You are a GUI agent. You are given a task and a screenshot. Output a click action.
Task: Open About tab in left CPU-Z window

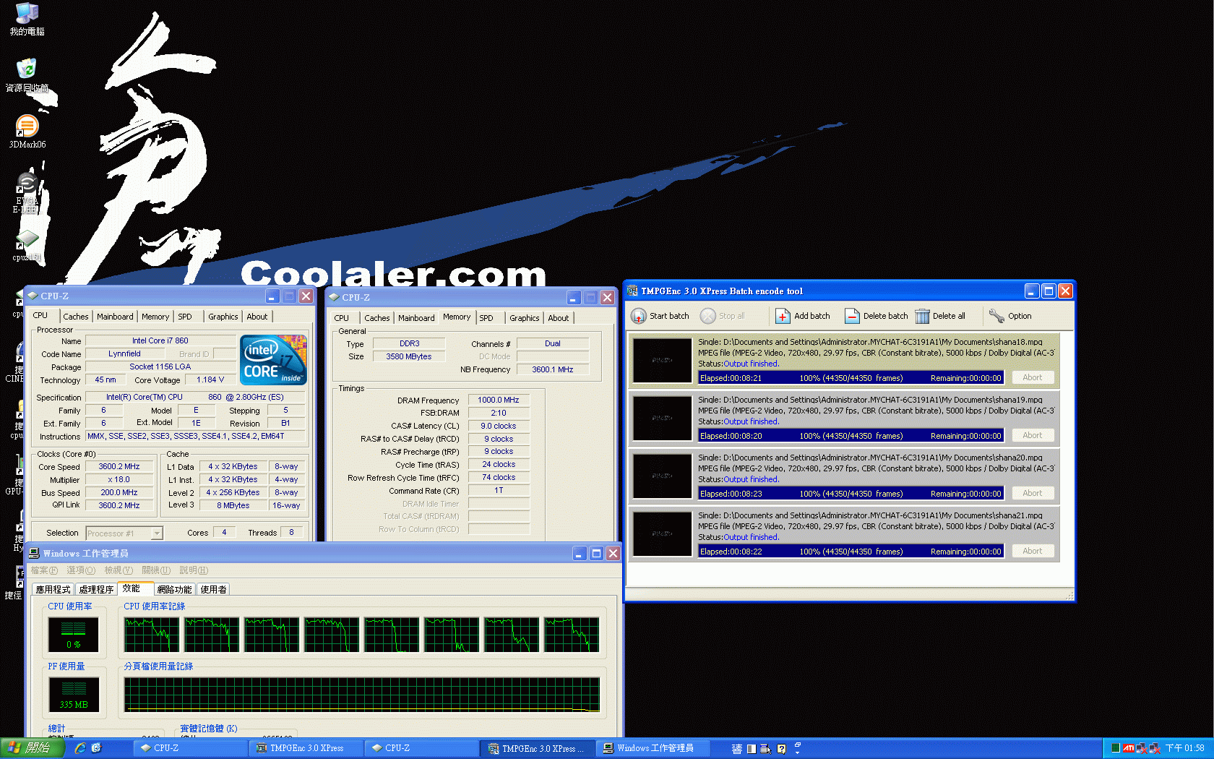tap(257, 317)
